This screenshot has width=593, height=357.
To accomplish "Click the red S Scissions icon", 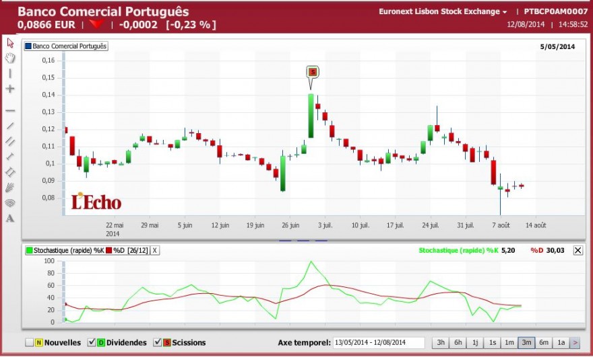I will pos(167,343).
